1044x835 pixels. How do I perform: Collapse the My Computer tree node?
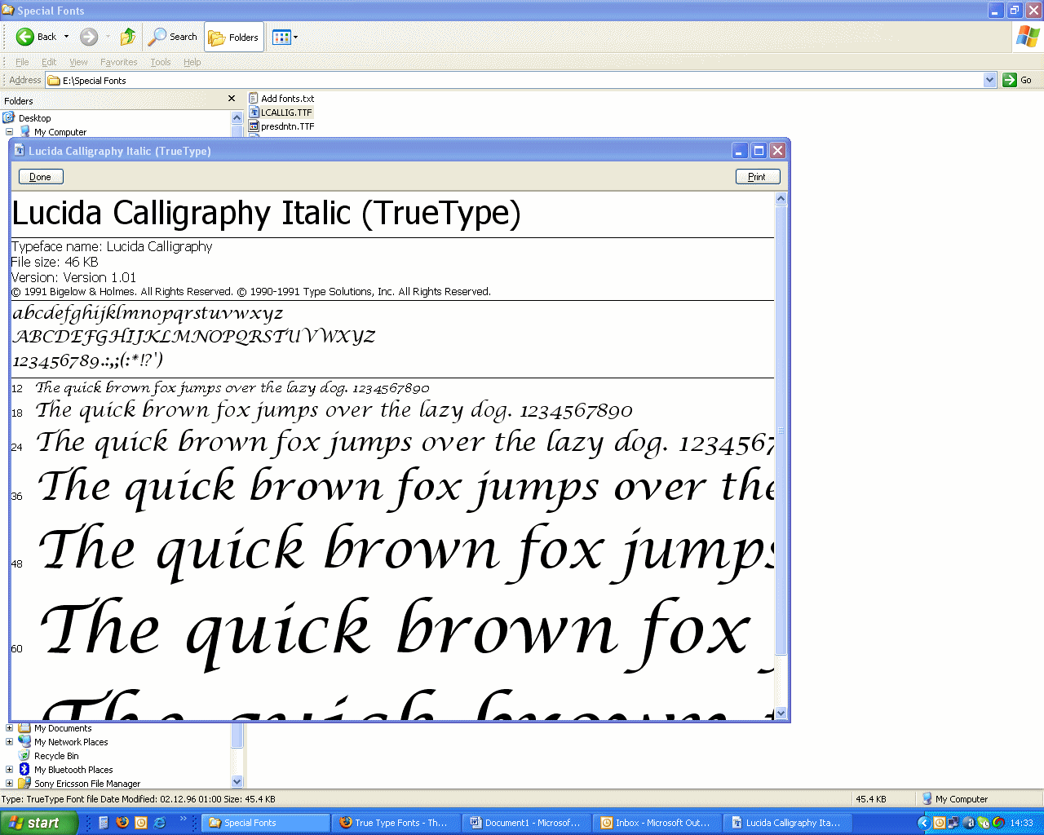(x=10, y=131)
